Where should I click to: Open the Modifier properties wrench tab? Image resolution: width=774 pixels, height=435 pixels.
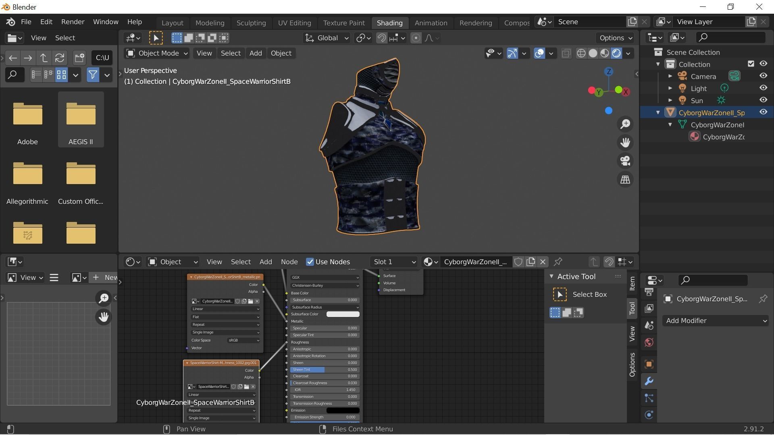[x=649, y=381]
